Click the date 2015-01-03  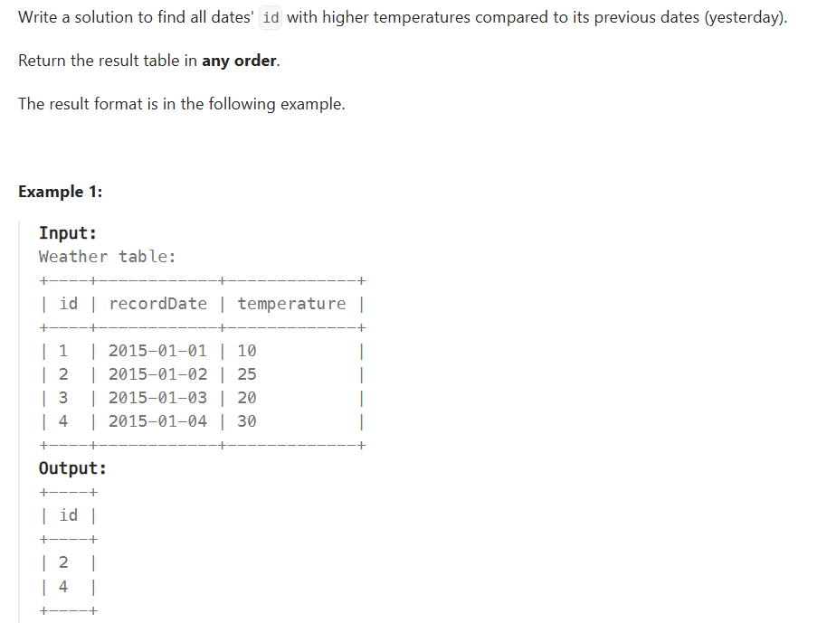[157, 398]
